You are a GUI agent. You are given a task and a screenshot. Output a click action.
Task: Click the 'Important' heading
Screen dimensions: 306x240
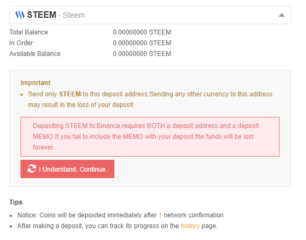(x=35, y=83)
